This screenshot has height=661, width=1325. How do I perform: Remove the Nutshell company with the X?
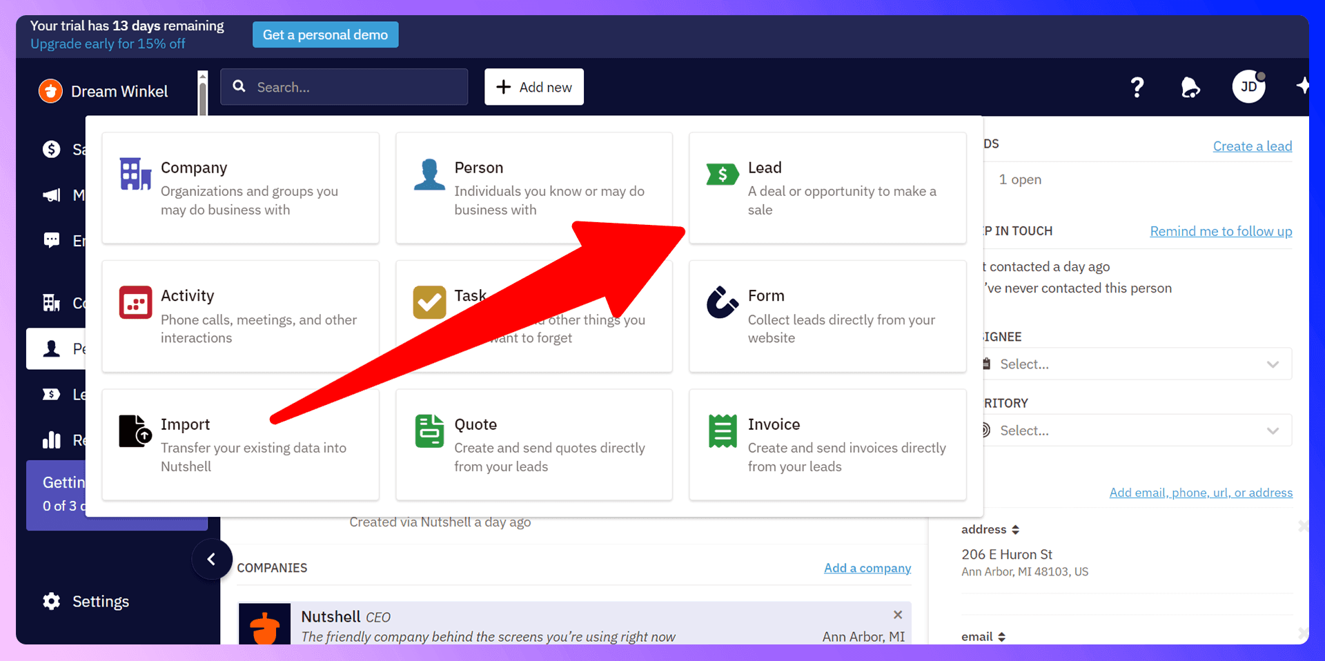click(898, 615)
